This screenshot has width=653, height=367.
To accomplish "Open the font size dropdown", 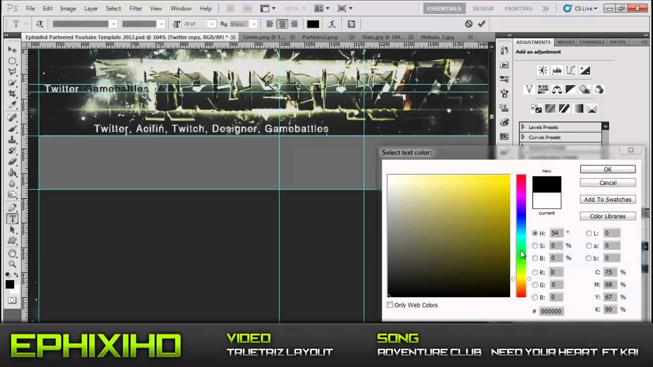I will (213, 24).
